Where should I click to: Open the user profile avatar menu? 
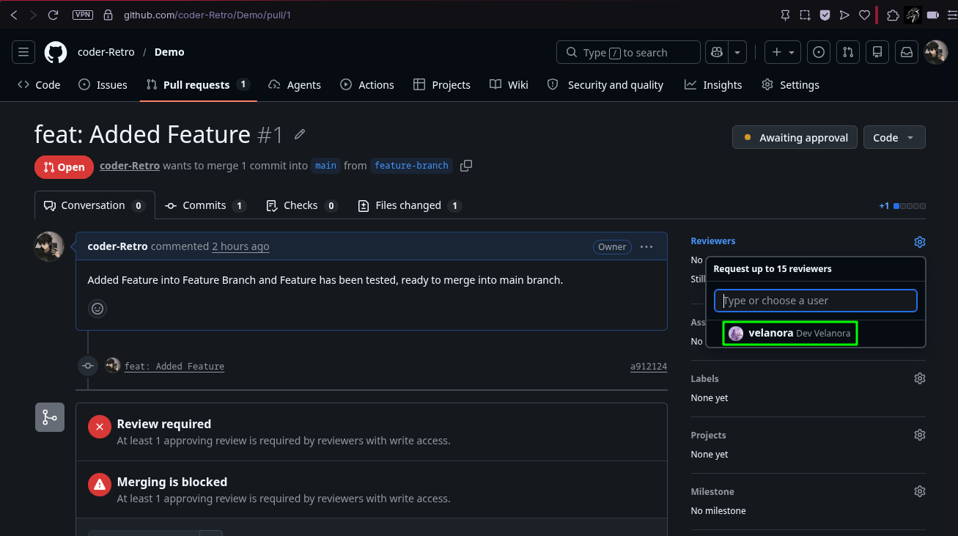click(x=936, y=52)
